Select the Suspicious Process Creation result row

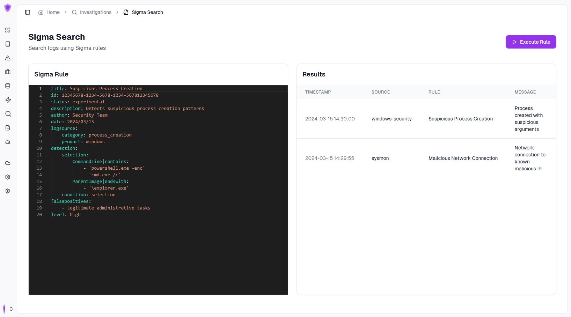[426, 119]
